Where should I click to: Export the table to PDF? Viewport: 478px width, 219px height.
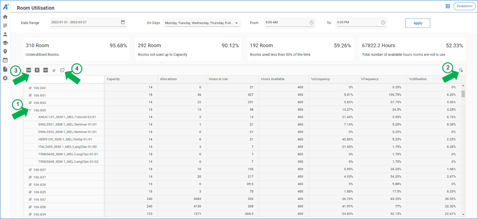(29, 70)
